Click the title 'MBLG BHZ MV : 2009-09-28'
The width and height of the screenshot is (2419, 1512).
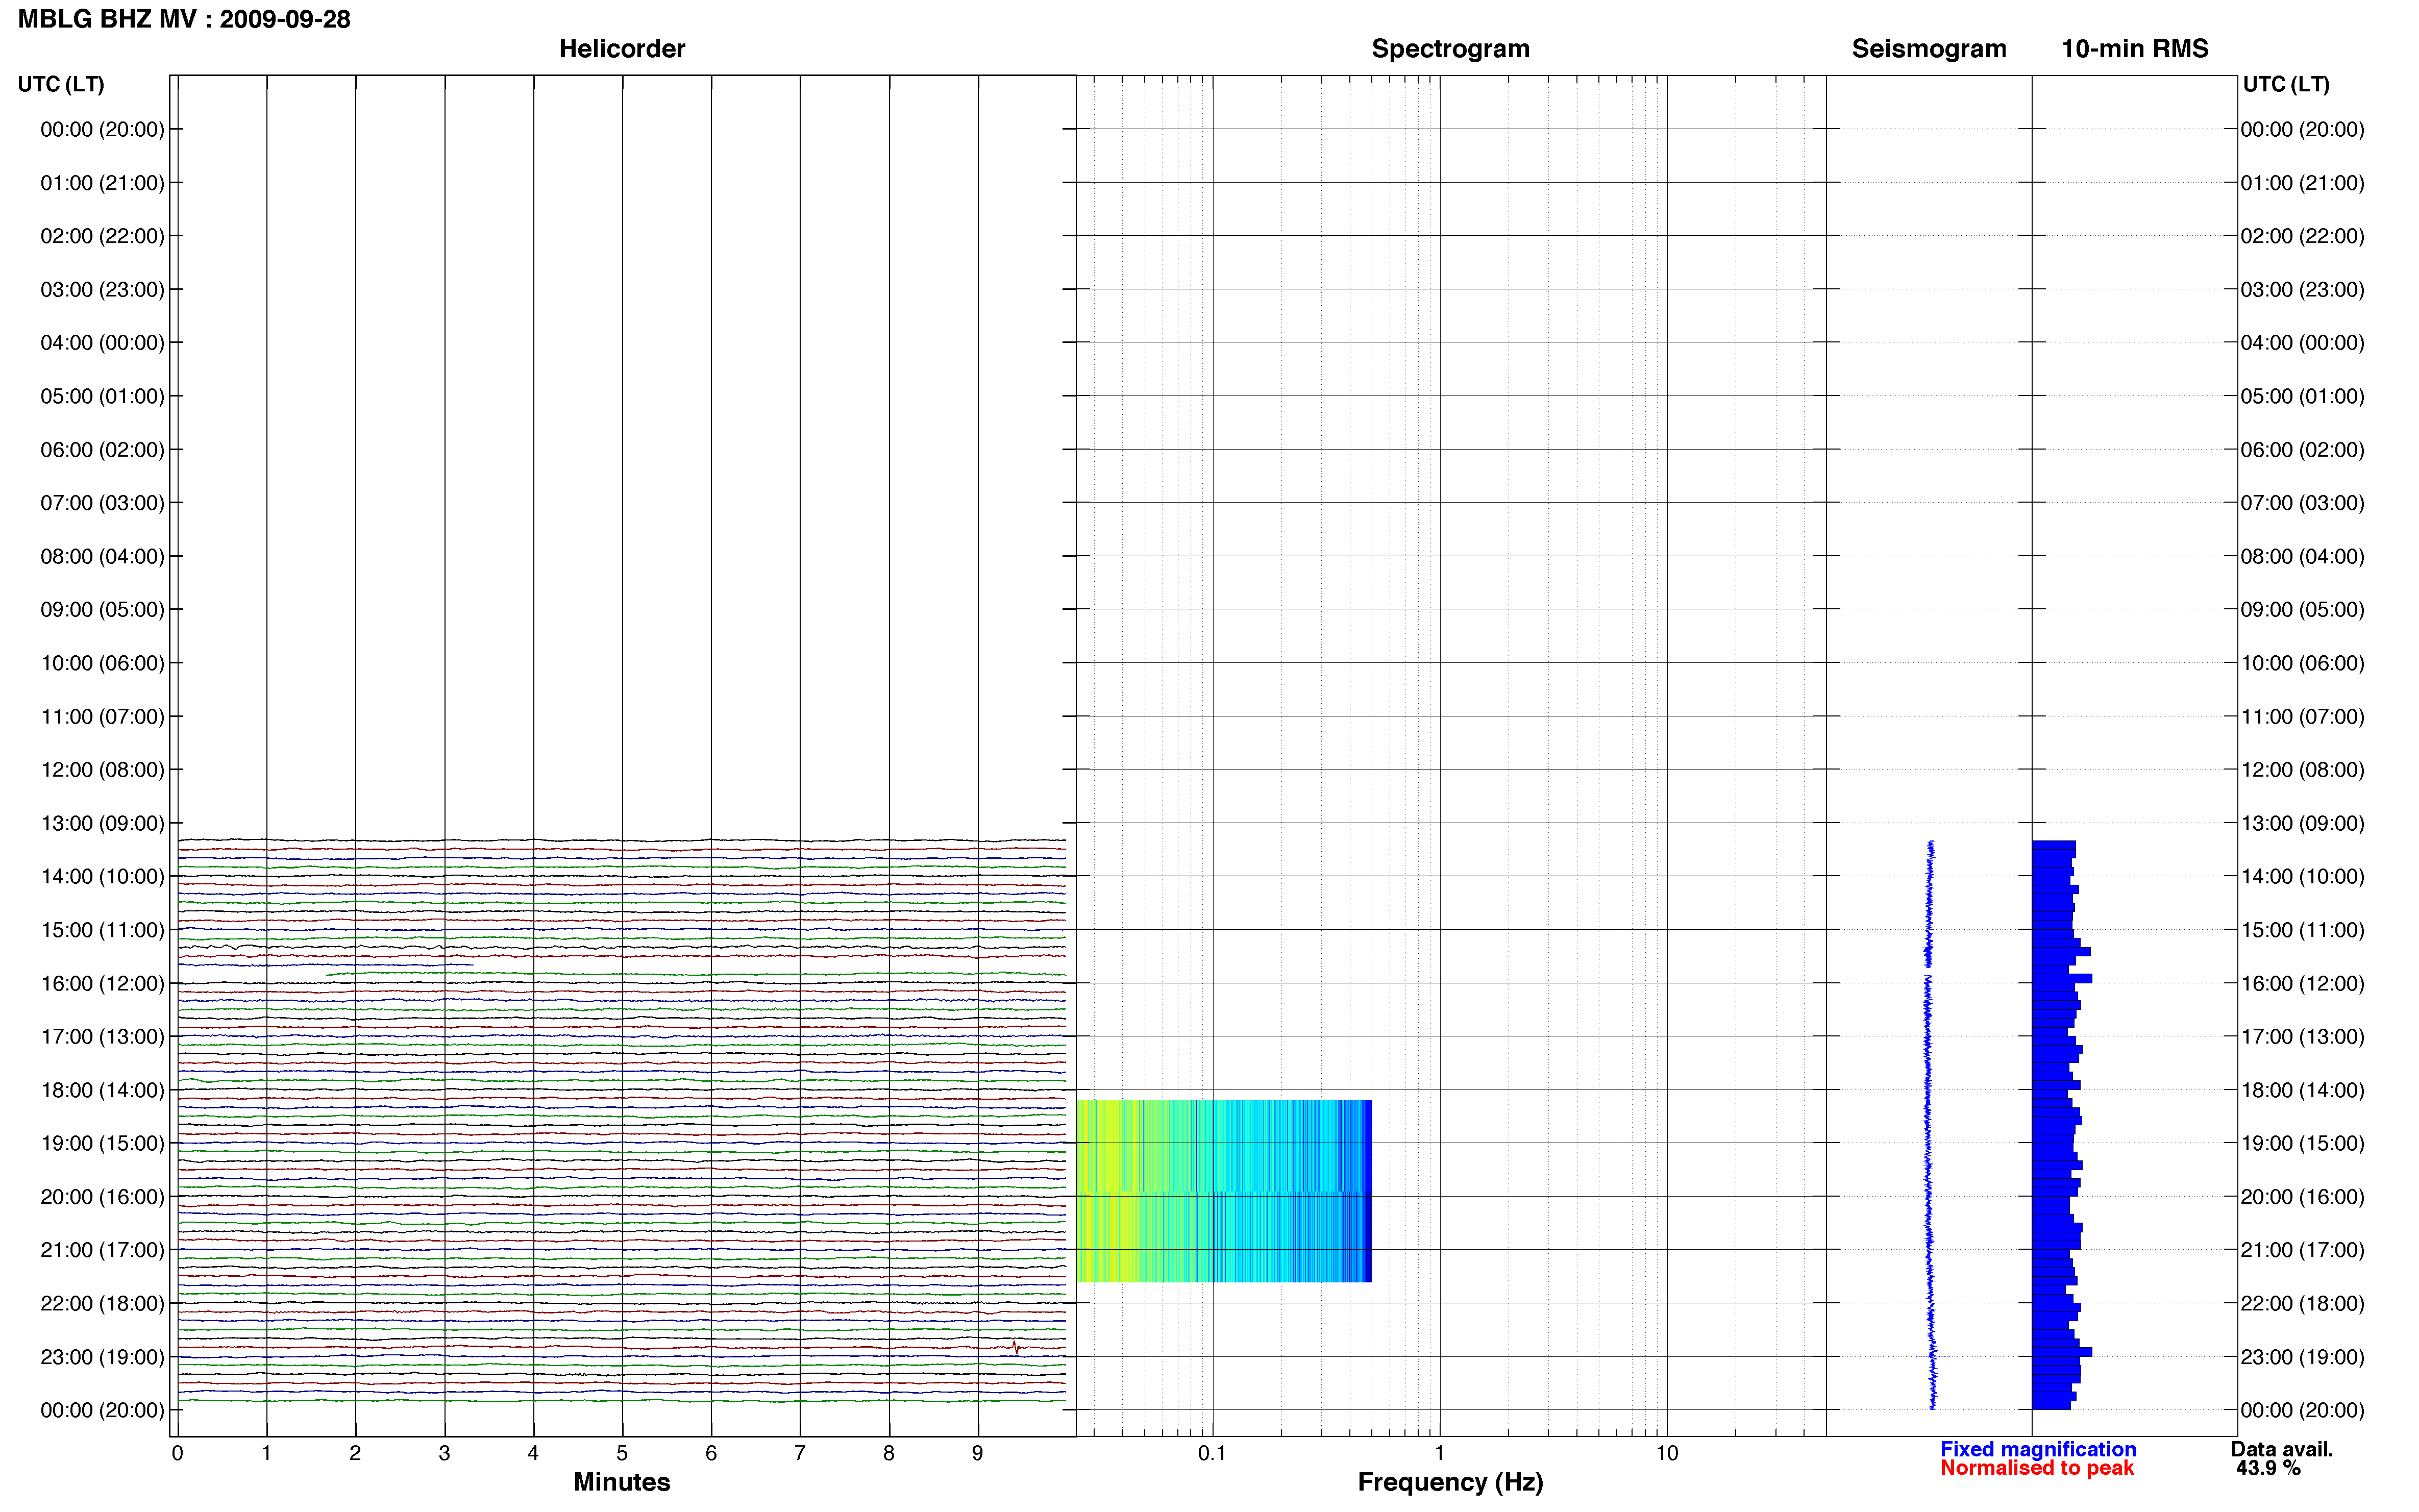pyautogui.click(x=184, y=19)
